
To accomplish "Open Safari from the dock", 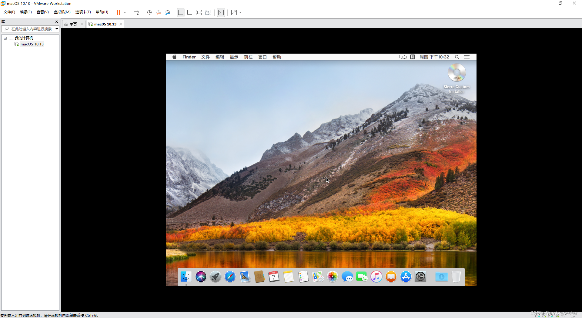I will coord(230,277).
